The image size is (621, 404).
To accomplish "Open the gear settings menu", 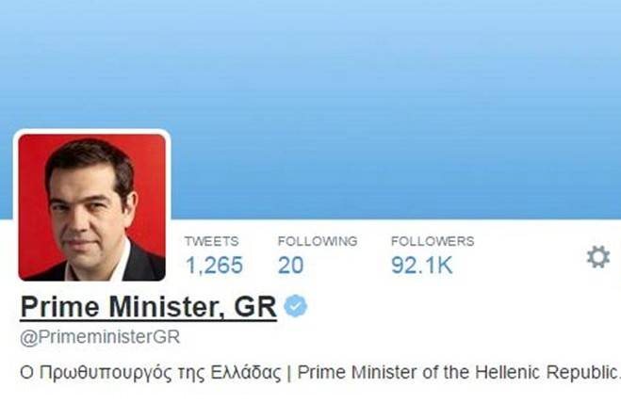I will tap(598, 257).
